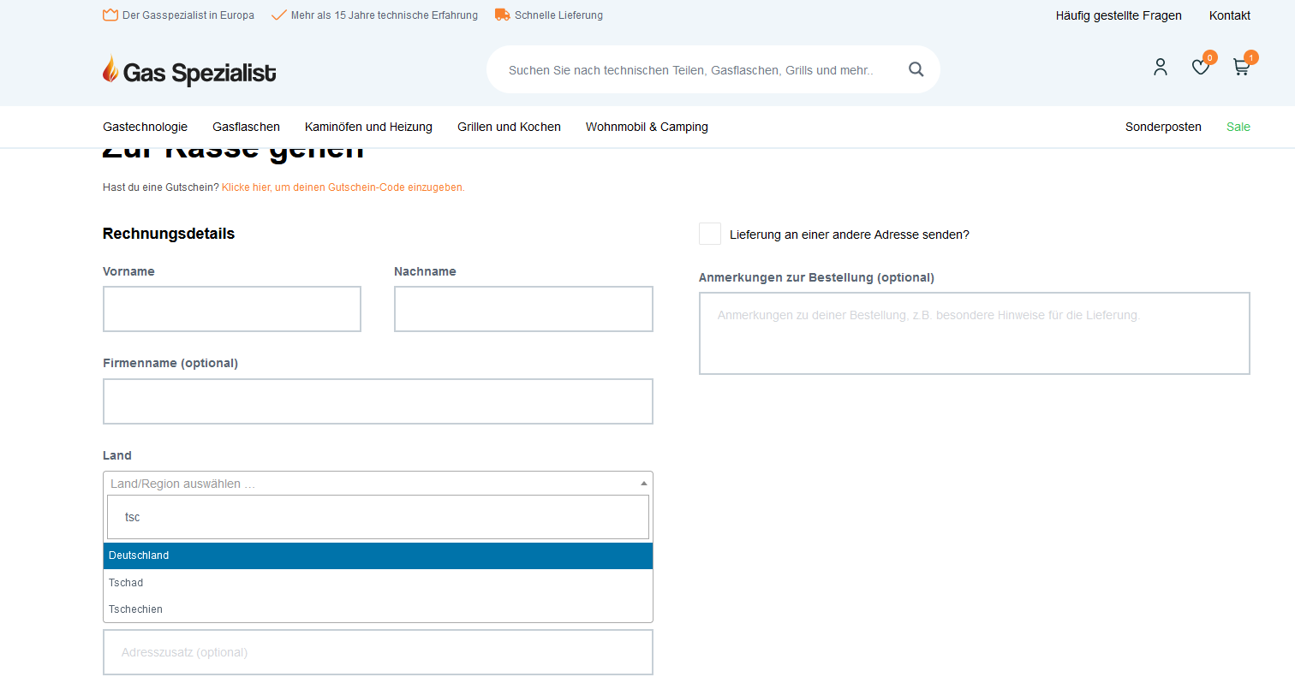Open Kaminöfen und Heizung menu
The width and height of the screenshot is (1295, 689).
(x=368, y=127)
